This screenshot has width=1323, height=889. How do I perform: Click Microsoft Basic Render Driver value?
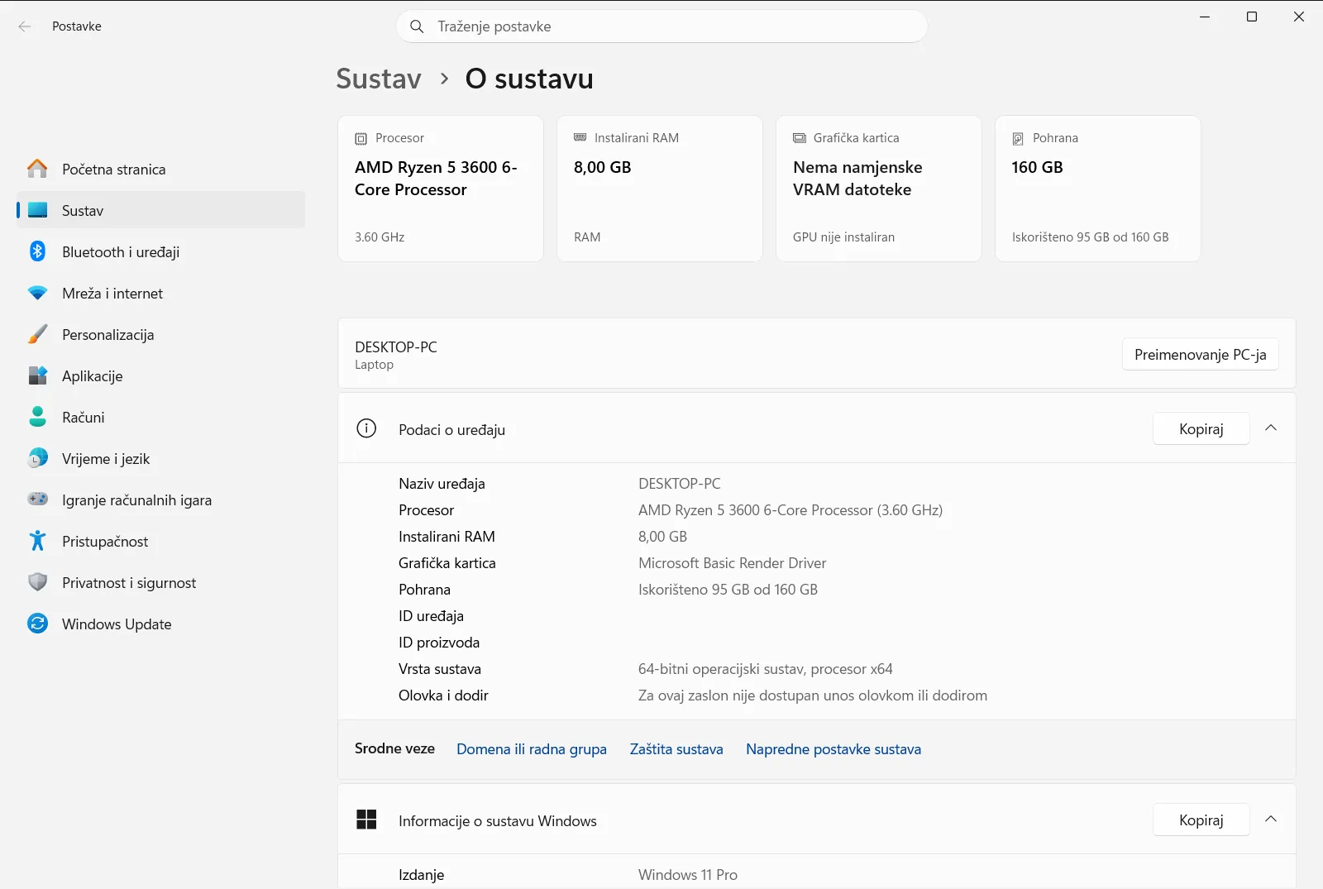coord(732,563)
